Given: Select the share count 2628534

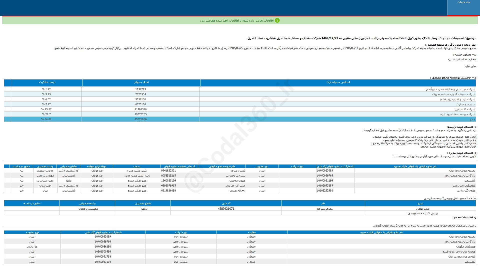Looking at the screenshot, I should [140, 94].
